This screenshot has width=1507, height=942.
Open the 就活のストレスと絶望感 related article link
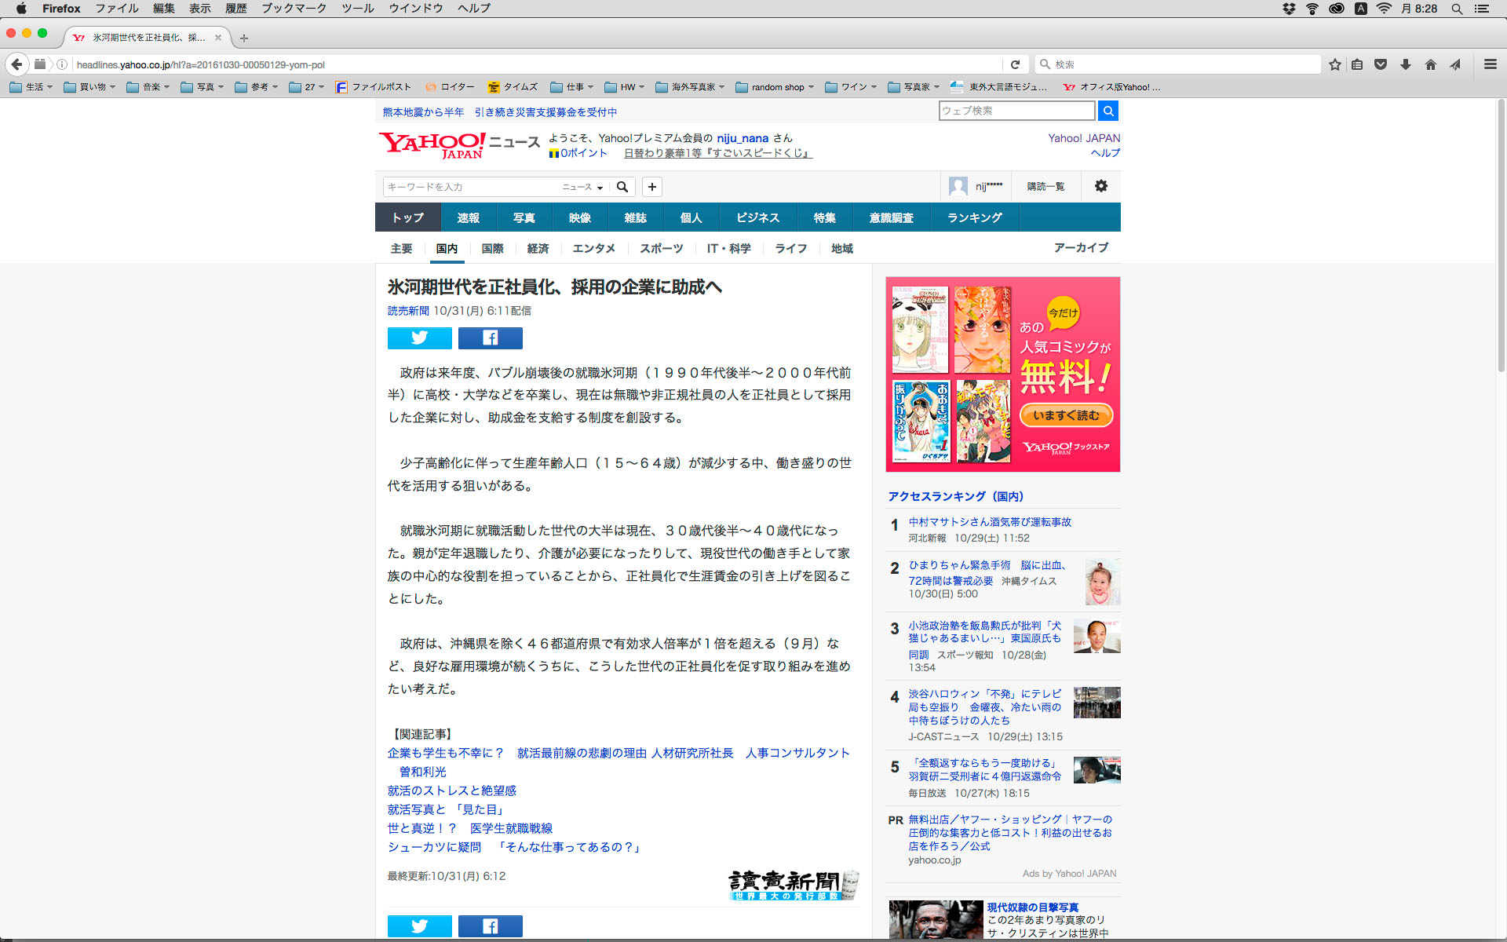click(x=451, y=790)
